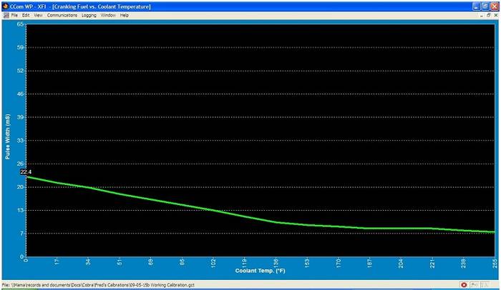Click the document icon left of File menu

[x=5, y=15]
